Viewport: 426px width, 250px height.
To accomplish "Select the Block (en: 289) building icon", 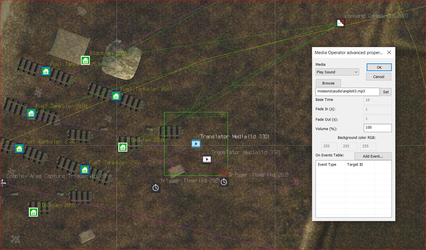I will point(34,212).
